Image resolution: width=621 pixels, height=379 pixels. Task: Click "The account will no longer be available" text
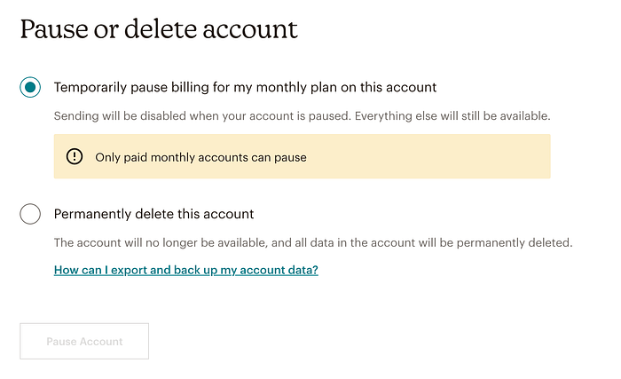[160, 242]
